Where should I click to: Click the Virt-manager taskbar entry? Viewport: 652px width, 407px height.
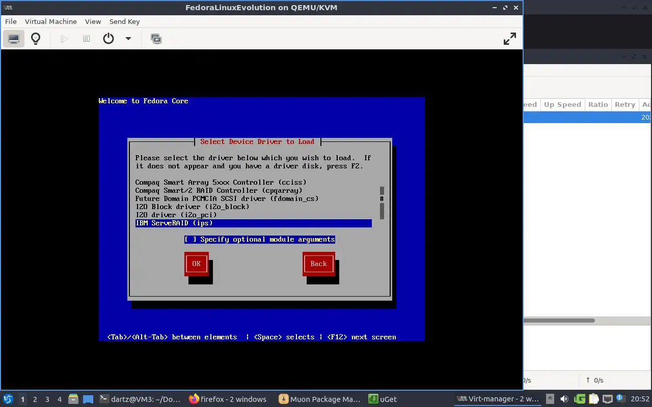pyautogui.click(x=498, y=399)
